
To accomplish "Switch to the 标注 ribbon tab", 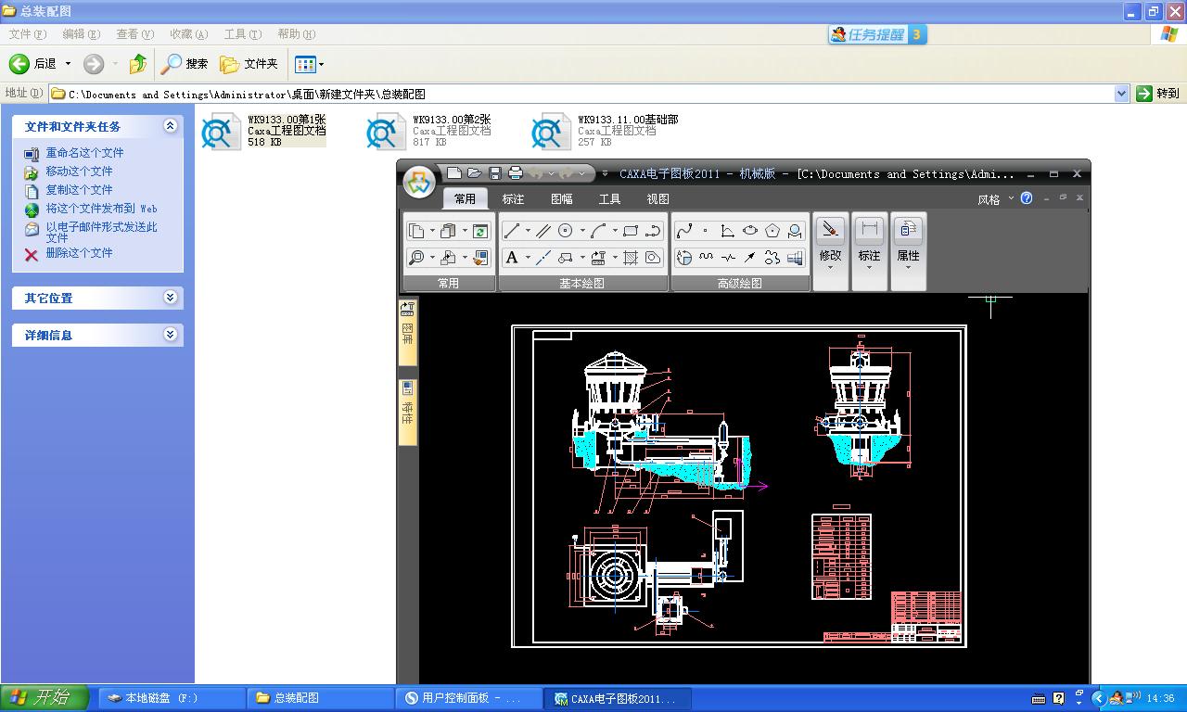I will click(513, 198).
